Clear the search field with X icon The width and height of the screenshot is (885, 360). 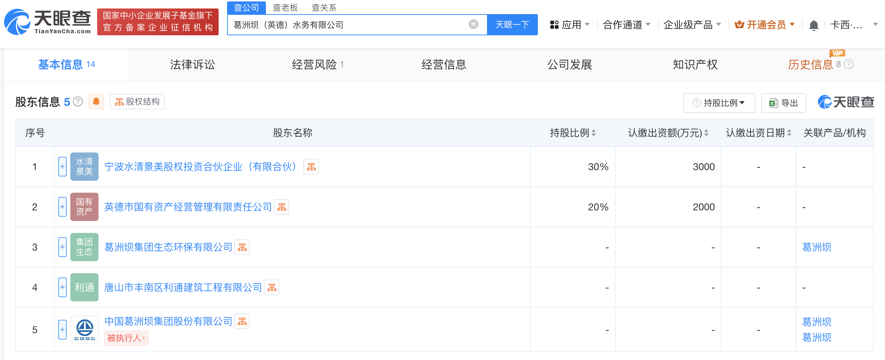(473, 24)
